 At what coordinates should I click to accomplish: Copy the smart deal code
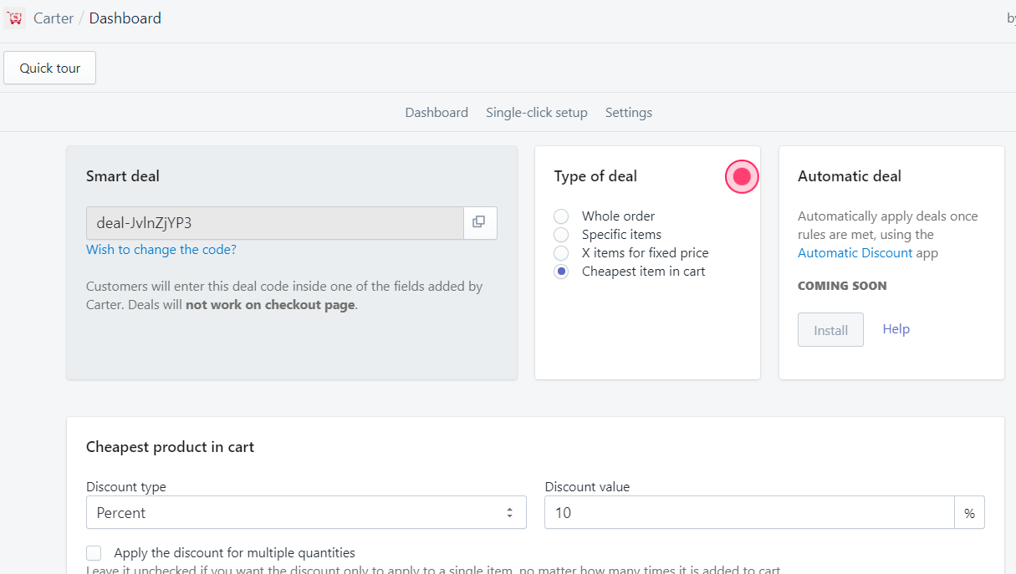(479, 222)
